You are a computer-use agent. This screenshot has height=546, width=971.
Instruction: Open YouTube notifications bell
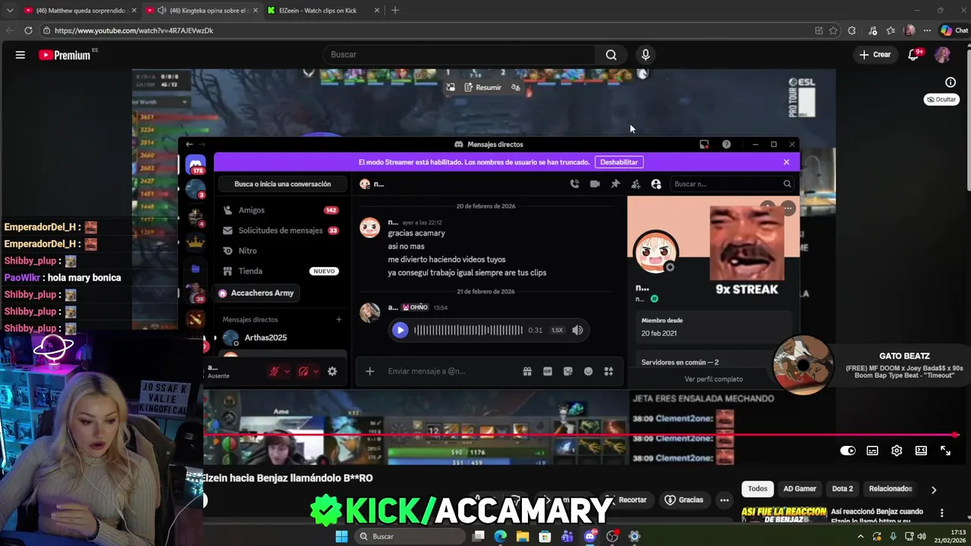913,55
